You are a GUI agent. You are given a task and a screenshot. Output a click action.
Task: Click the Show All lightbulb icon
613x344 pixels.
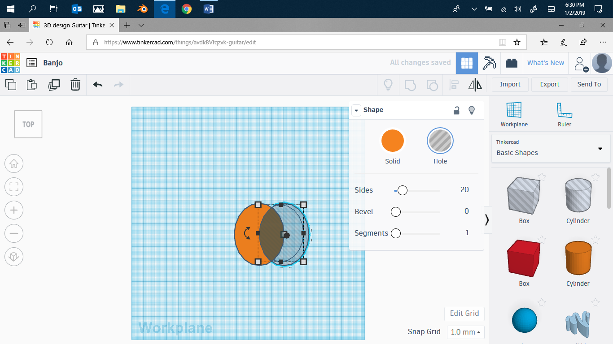tap(388, 84)
